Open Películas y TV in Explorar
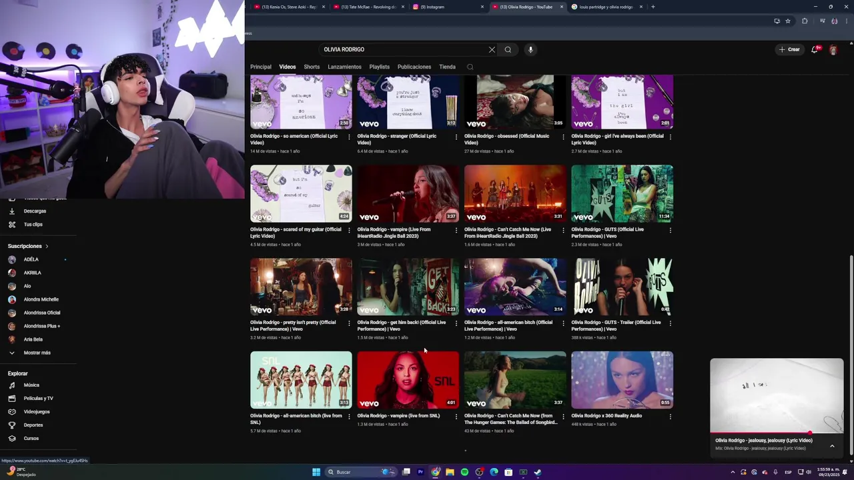 [x=38, y=399]
